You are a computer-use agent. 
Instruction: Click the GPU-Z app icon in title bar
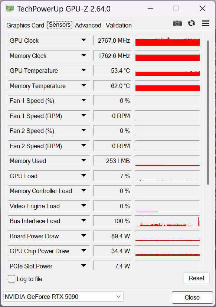10,9
